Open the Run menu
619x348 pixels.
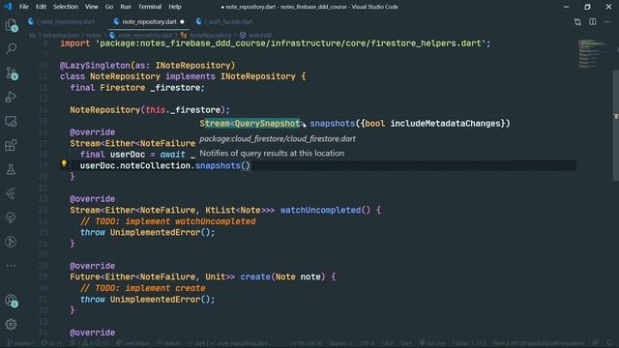(126, 7)
